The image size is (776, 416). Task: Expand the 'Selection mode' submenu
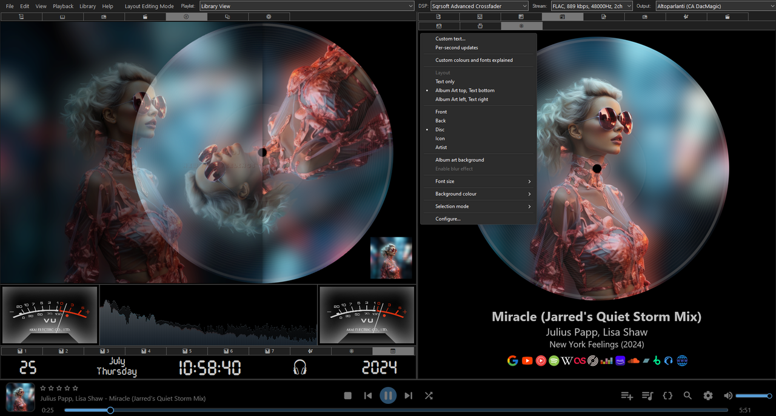478,206
